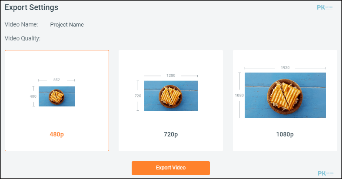Choose the 720p quality label
The height and width of the screenshot is (179, 342).
tap(171, 134)
